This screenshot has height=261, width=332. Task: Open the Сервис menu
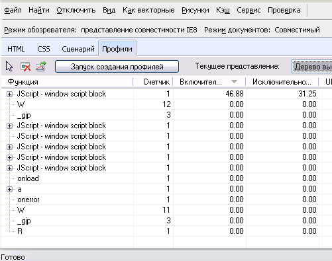pos(249,10)
